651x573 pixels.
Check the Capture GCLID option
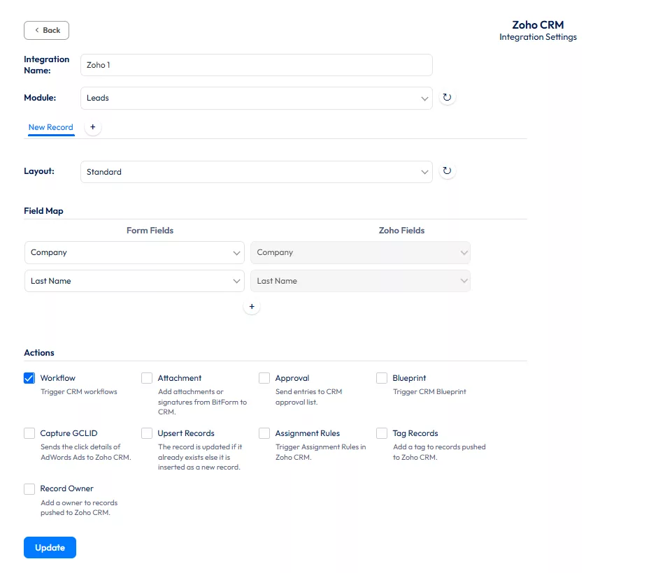tap(29, 433)
